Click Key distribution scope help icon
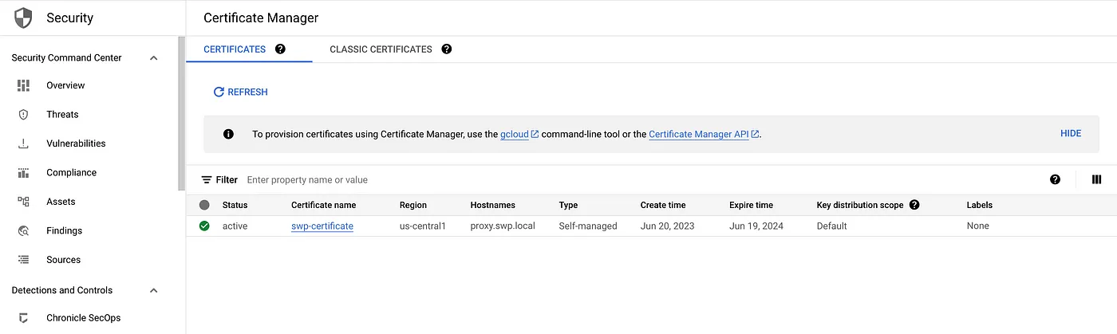This screenshot has height=334, width=1117. pos(914,205)
